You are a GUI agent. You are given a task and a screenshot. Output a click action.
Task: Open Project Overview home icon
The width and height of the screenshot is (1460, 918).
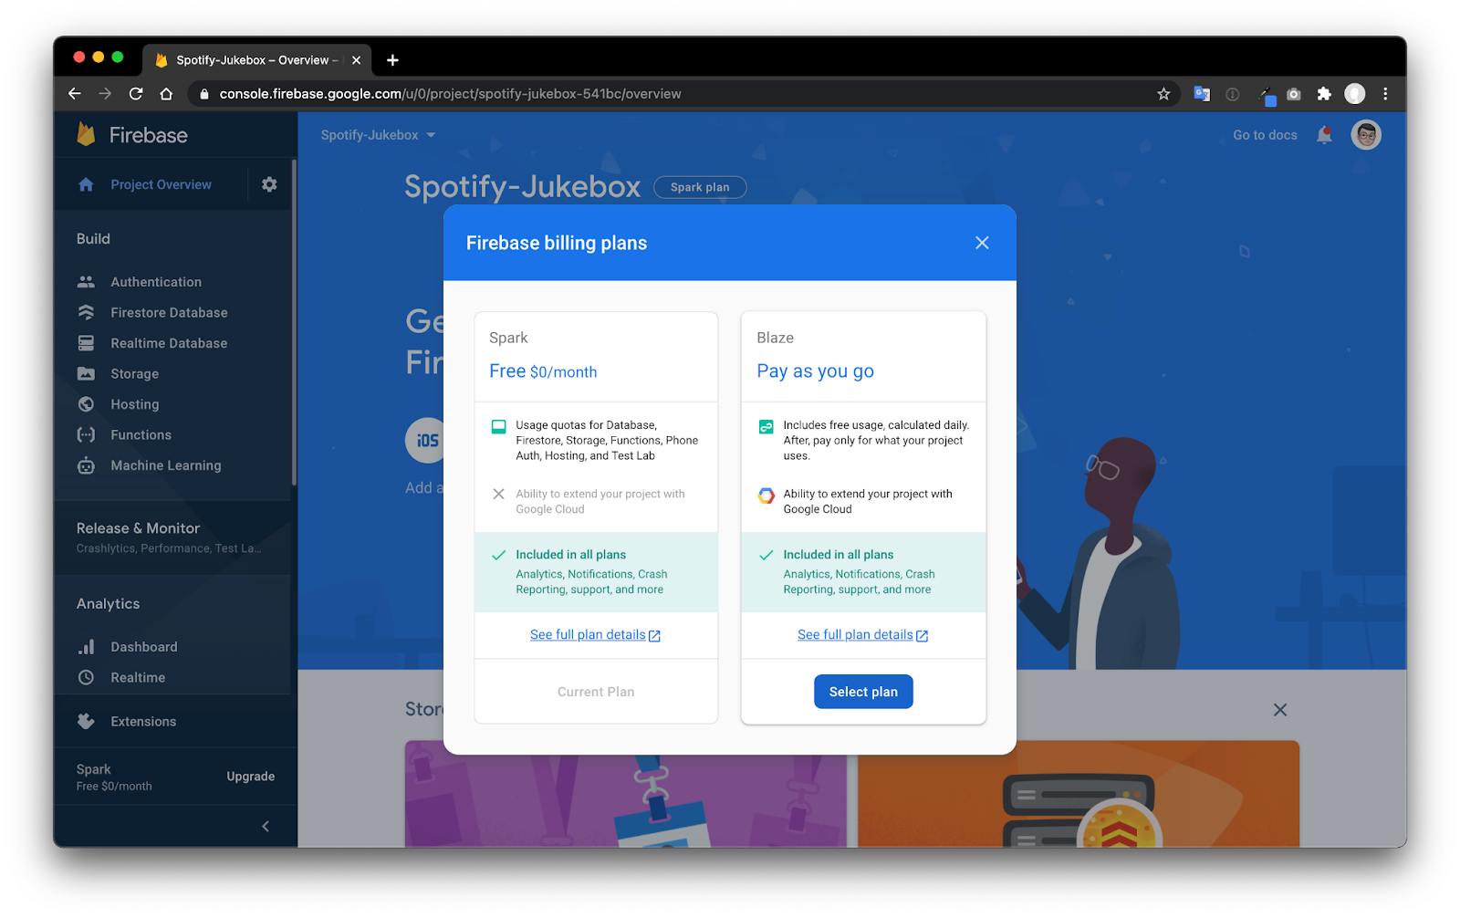click(x=86, y=184)
